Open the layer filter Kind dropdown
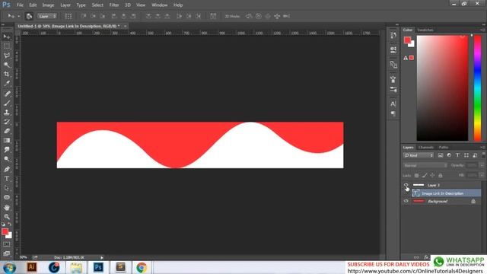This screenshot has width=487, height=274. [x=419, y=155]
